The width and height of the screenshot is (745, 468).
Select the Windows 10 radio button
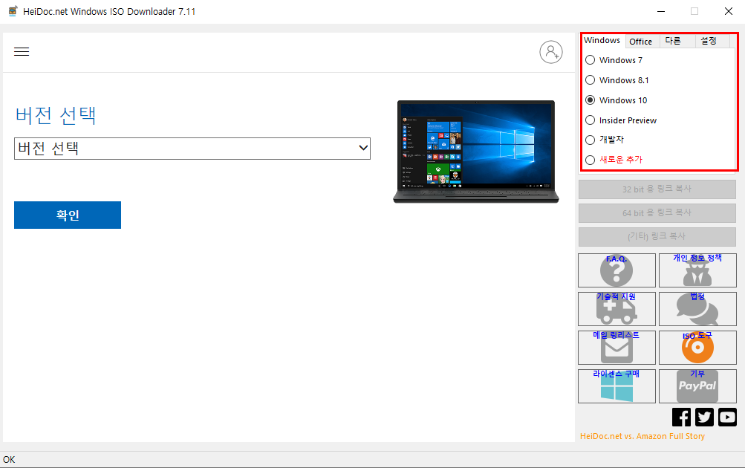click(x=590, y=100)
